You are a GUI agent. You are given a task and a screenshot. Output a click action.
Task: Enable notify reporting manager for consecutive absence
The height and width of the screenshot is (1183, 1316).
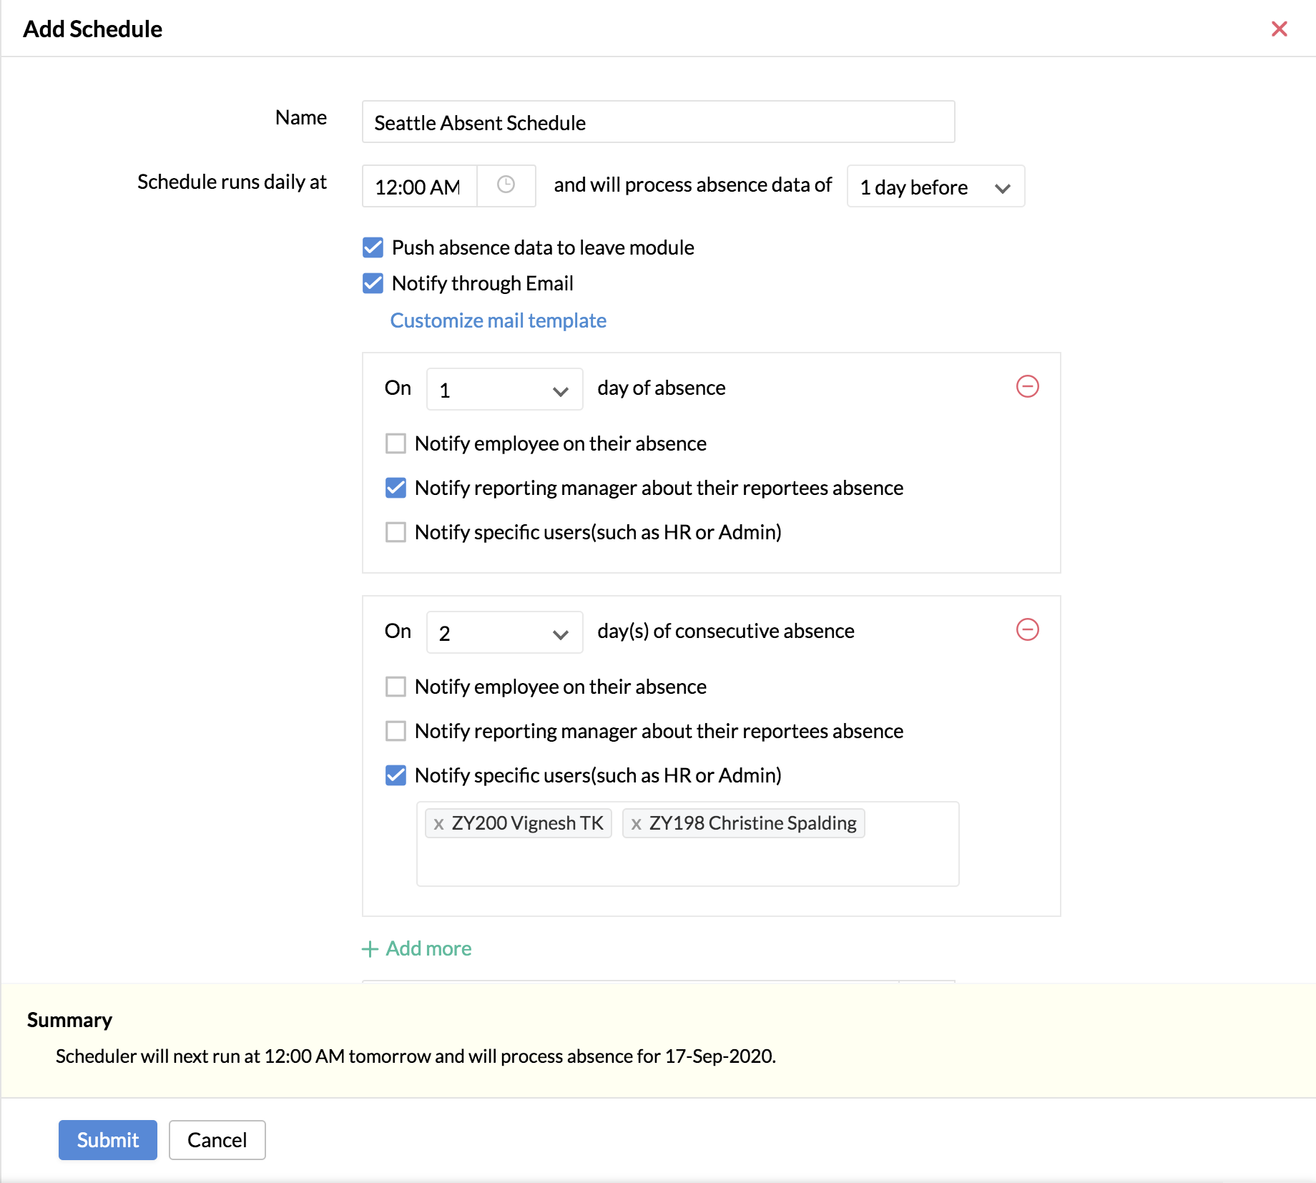coord(396,731)
